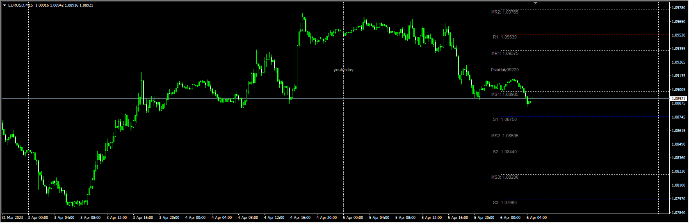Click the 1.08745 price scale value
689x223 pixels.
pos(679,117)
